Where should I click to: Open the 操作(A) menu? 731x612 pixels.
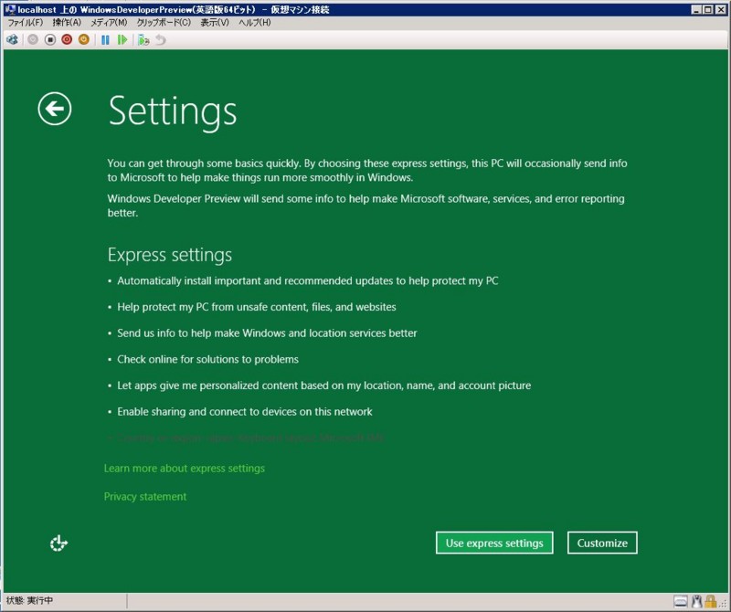[67, 22]
